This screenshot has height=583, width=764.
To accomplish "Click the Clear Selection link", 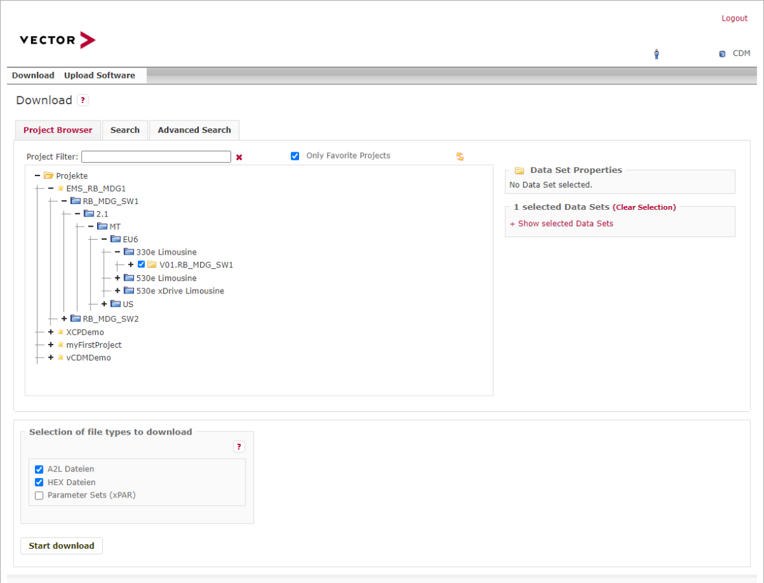I will click(644, 207).
